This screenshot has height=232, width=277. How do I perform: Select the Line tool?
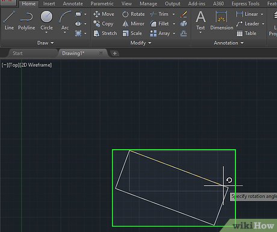click(x=9, y=20)
